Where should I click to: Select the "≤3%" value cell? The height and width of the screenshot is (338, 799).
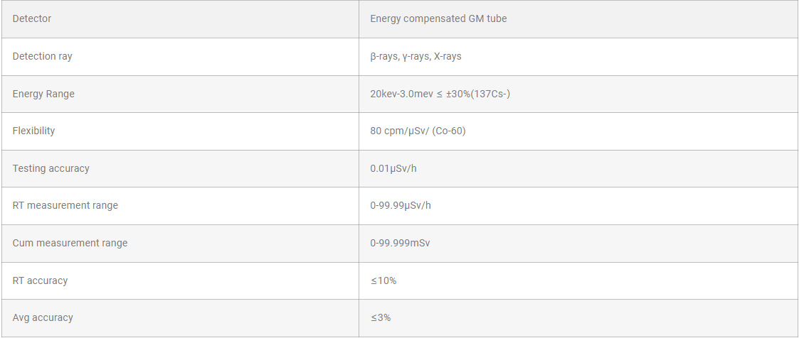tap(381, 317)
